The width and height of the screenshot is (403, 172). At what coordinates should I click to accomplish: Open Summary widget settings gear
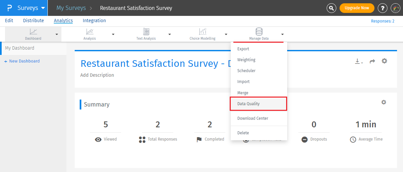pyautogui.click(x=384, y=102)
